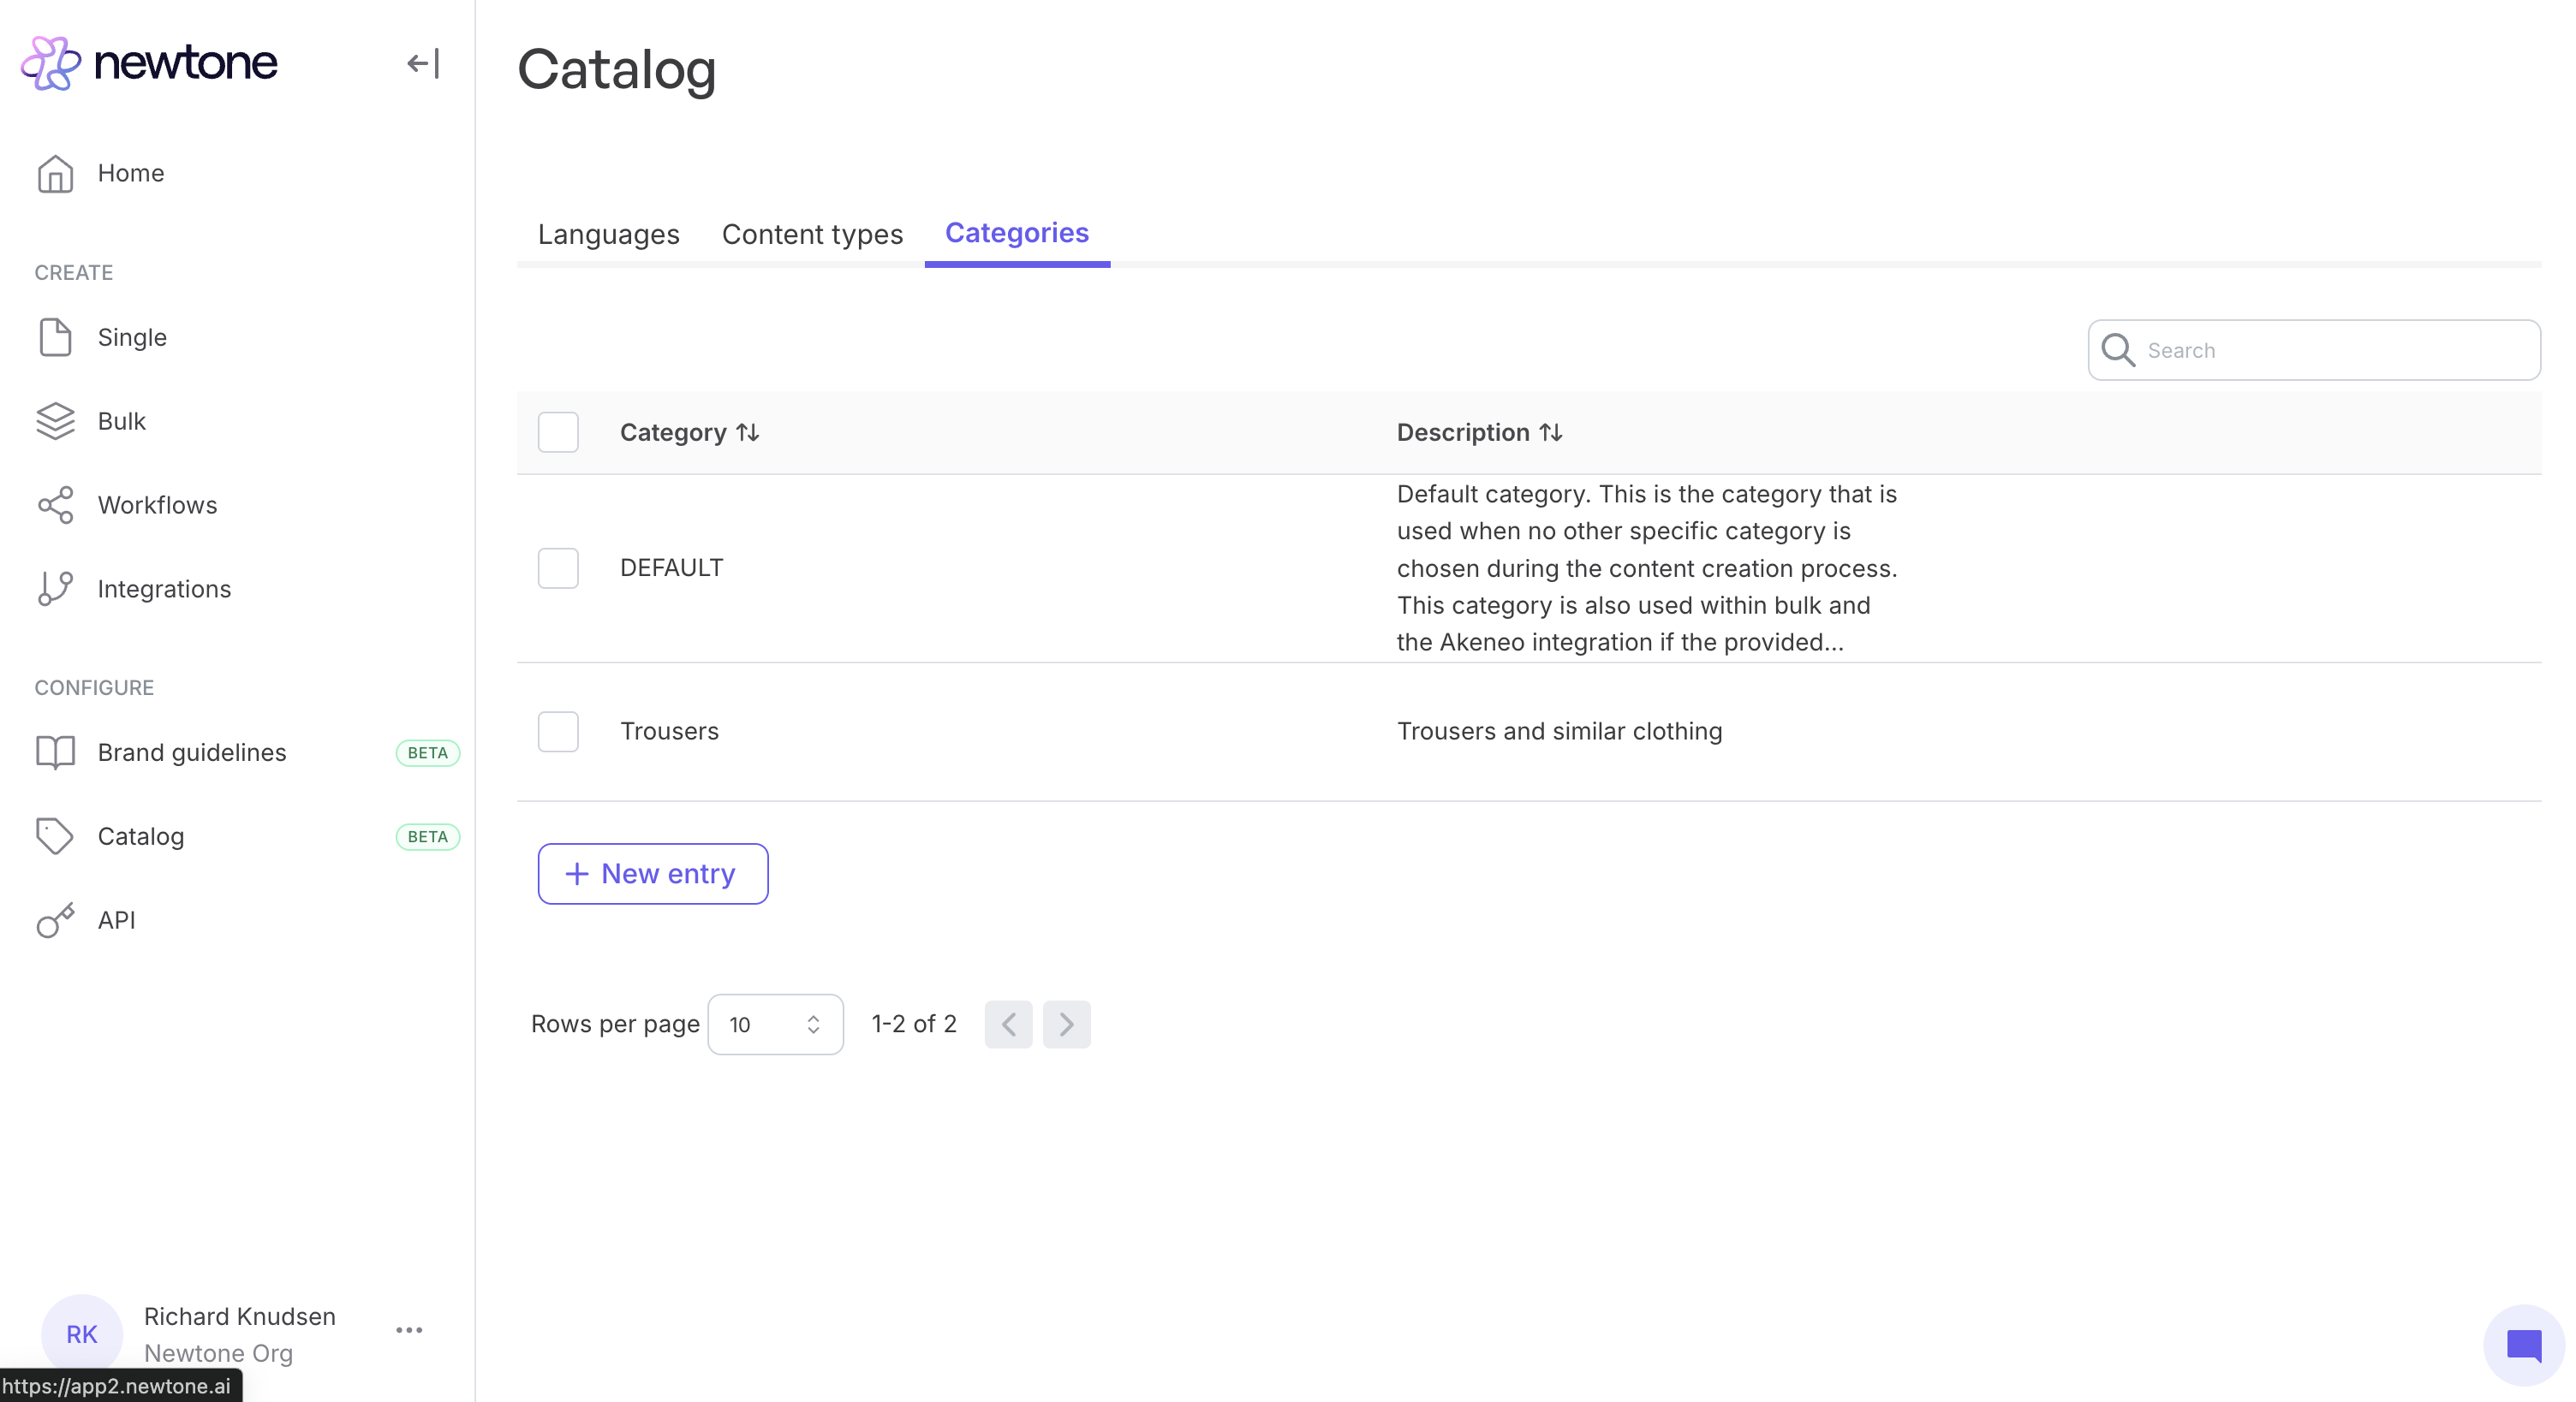Open Workflows share-nodes icon
Viewport: 2576px width, 1402px height.
coord(55,506)
